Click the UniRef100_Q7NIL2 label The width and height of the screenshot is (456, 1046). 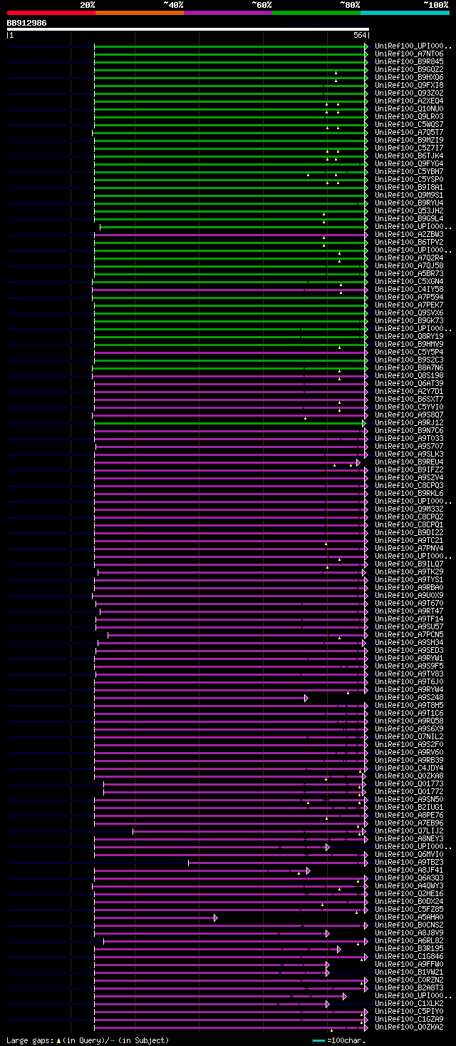(x=408, y=736)
